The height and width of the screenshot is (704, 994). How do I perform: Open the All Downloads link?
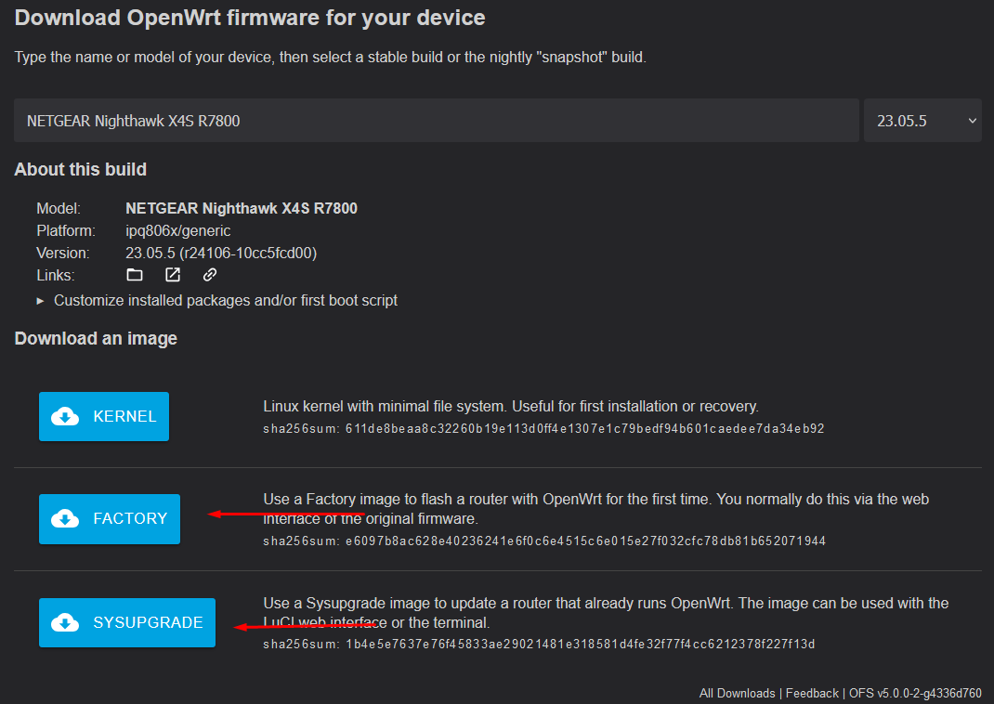(738, 693)
